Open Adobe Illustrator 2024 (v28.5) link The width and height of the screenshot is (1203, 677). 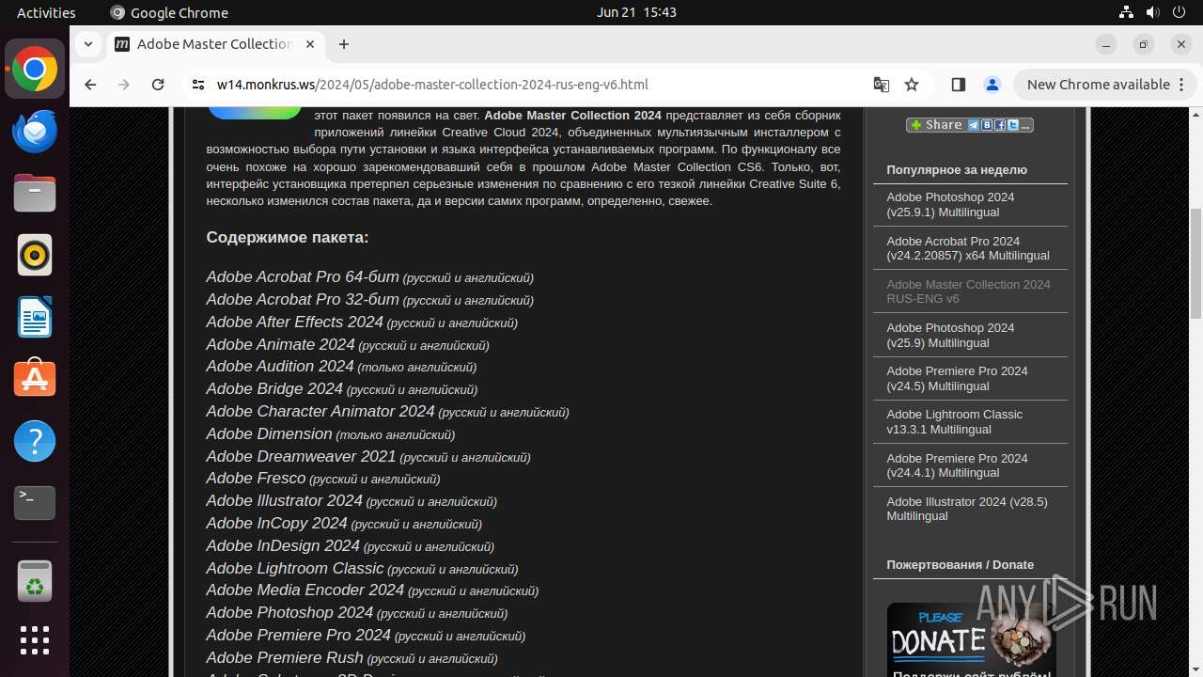pos(966,509)
